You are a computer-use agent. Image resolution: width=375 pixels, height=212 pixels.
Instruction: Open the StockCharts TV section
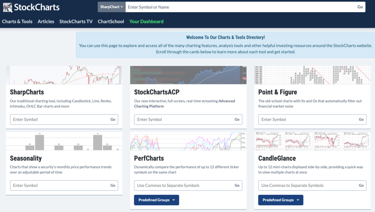tap(76, 22)
